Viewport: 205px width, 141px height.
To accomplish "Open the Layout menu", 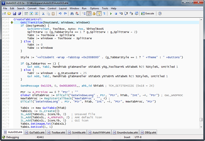I will 63,8.
